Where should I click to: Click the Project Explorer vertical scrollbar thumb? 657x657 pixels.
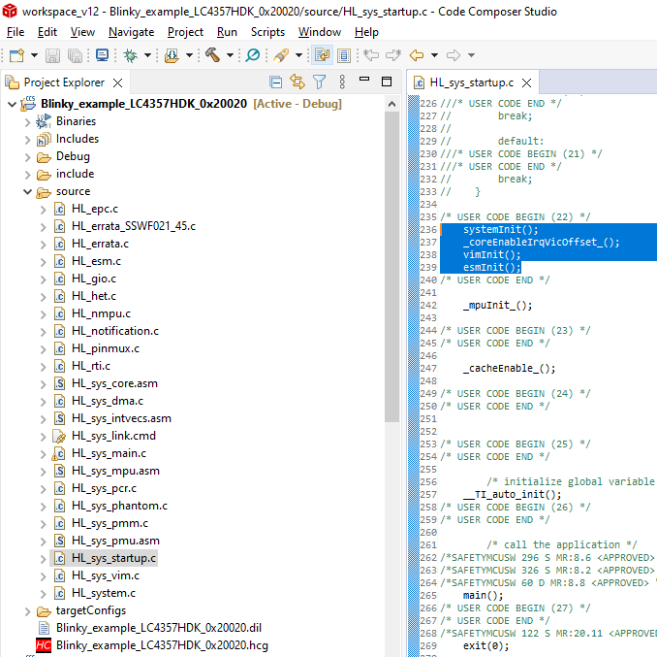click(391, 267)
